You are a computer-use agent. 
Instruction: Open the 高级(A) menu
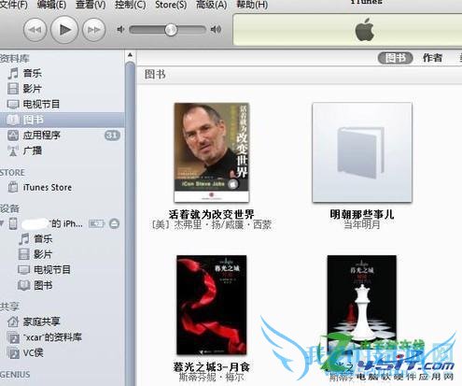211,5
